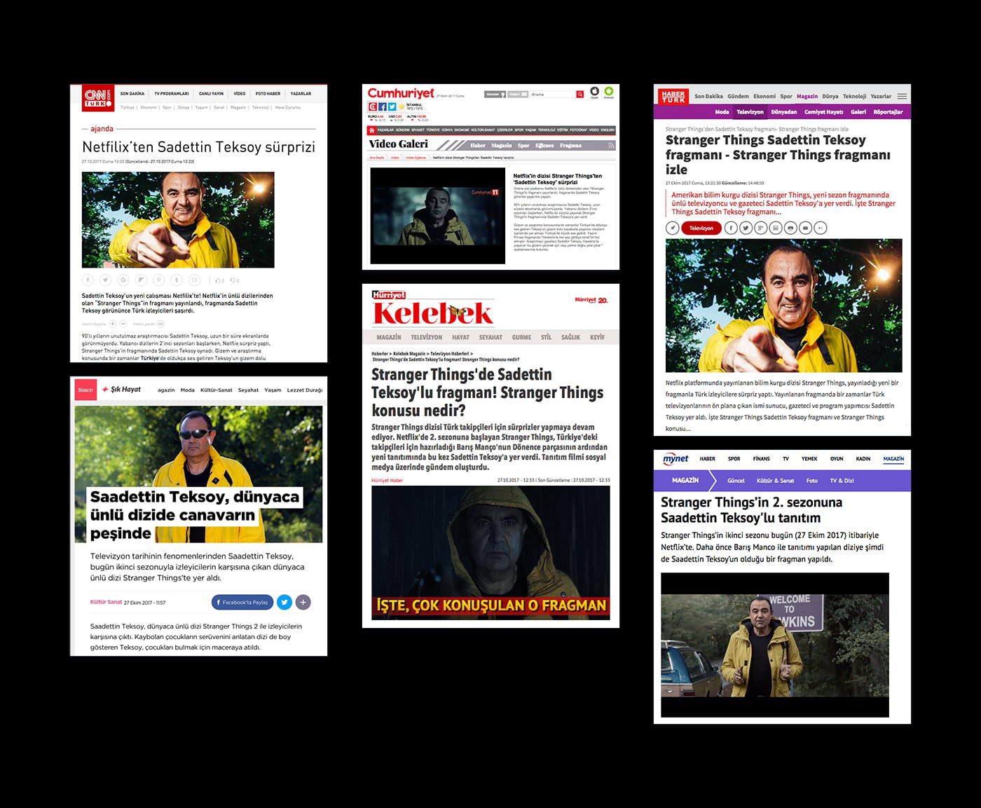Screen dimensions: 981x808
Task: Open the mynet Welcome to Hawkins video
Action: pyautogui.click(x=775, y=645)
